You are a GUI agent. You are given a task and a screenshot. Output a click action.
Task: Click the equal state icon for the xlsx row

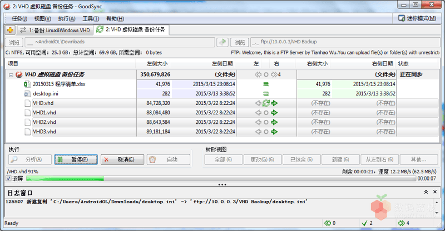[266, 84]
